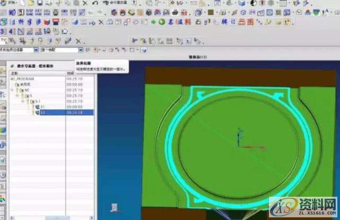
Task: Select the S1 operation in navigator
Action: tap(42, 106)
